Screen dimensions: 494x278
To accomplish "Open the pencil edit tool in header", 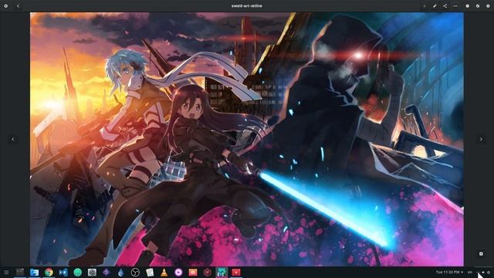I will pos(435,6).
